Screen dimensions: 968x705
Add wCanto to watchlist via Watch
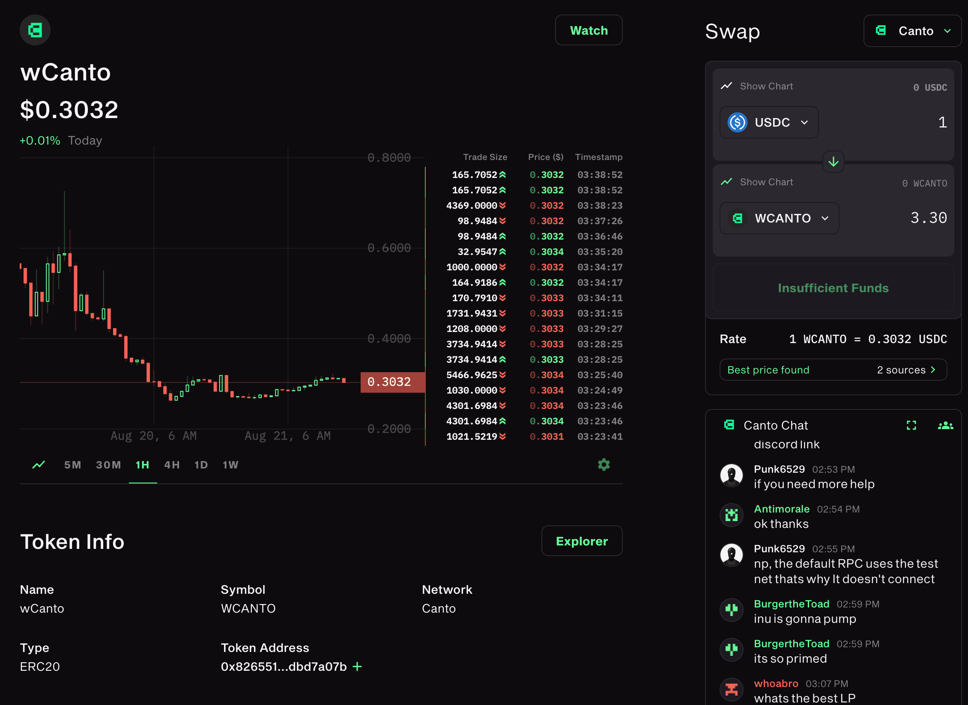(x=589, y=30)
